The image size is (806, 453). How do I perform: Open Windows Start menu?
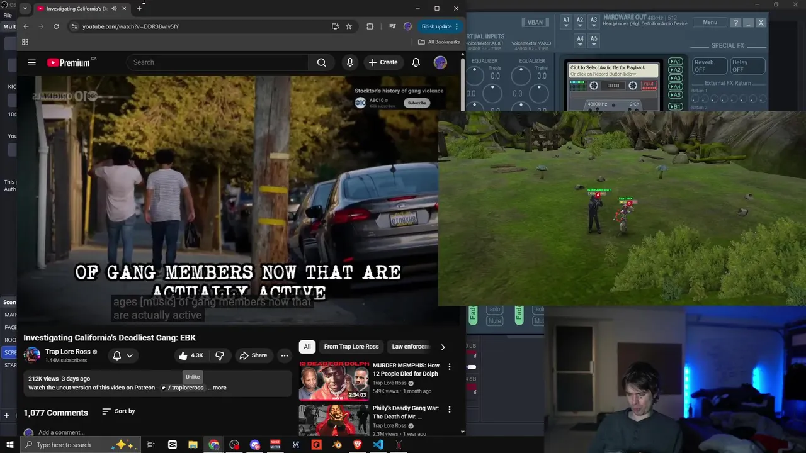tap(9, 445)
